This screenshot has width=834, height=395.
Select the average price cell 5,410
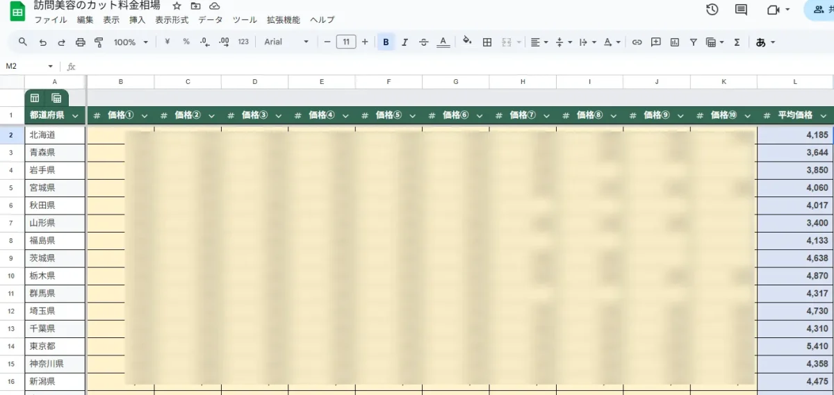[x=795, y=346]
